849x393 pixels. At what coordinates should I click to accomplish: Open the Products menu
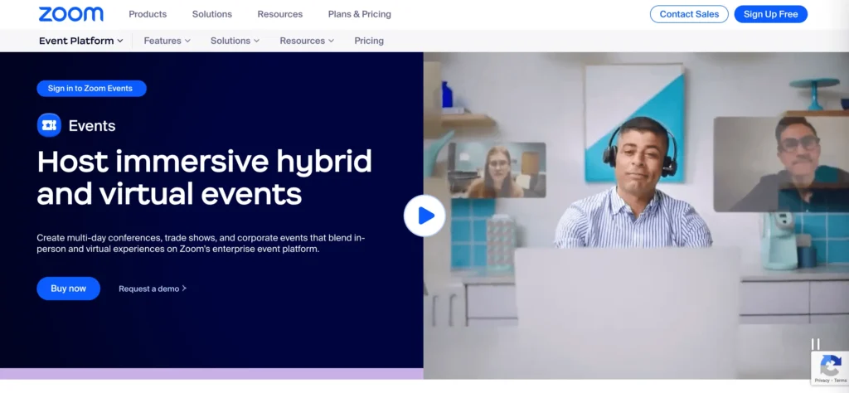click(148, 14)
